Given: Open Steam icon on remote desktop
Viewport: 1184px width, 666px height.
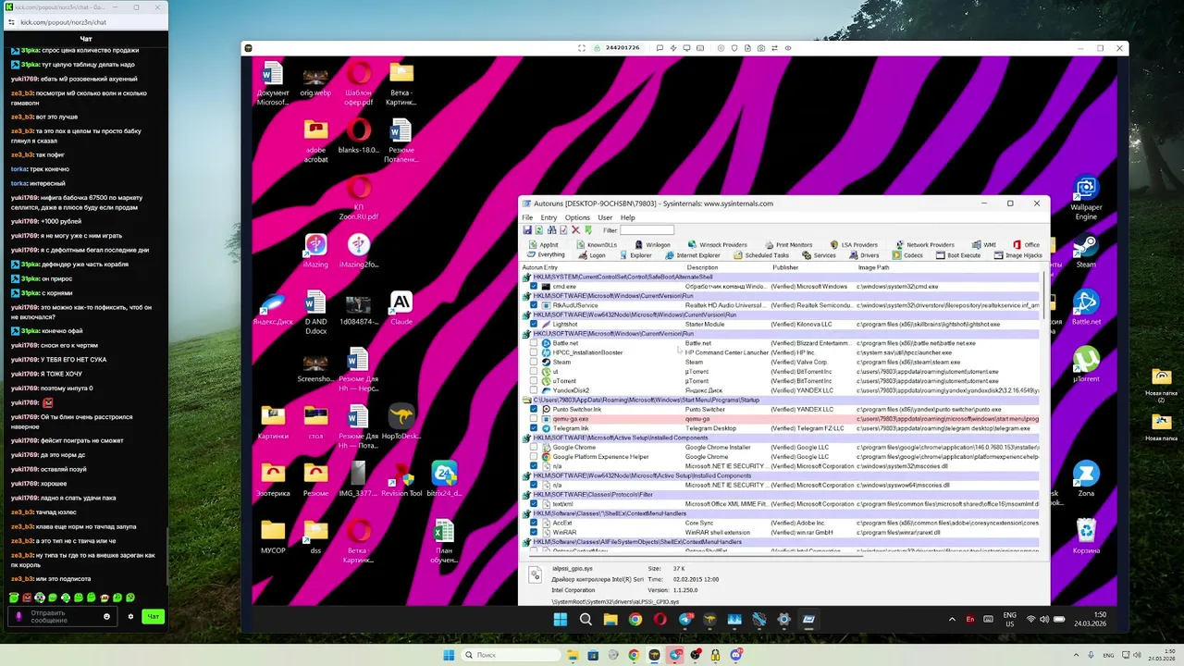Looking at the screenshot, I should pos(1086,253).
